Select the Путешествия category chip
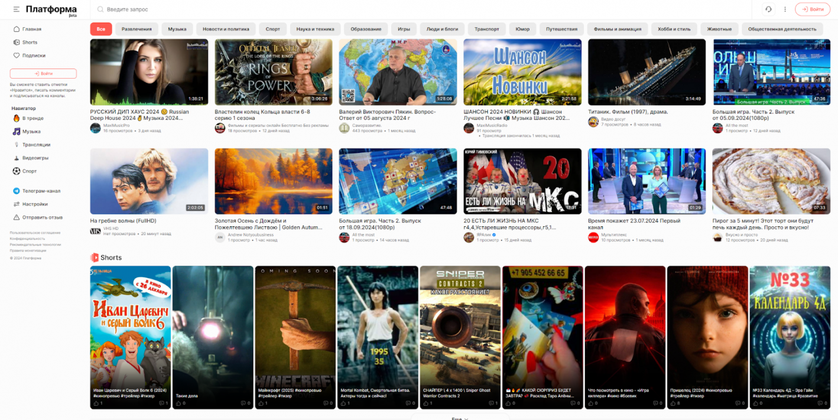 click(x=561, y=29)
